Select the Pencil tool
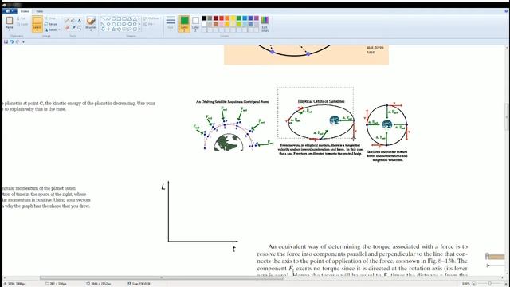The width and height of the screenshot is (510, 287). [67, 21]
